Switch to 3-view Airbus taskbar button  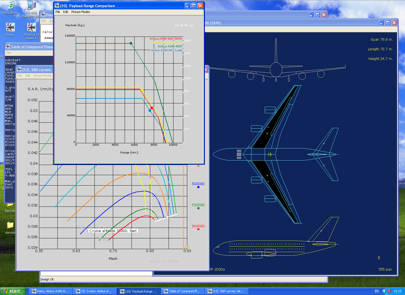coord(95,291)
